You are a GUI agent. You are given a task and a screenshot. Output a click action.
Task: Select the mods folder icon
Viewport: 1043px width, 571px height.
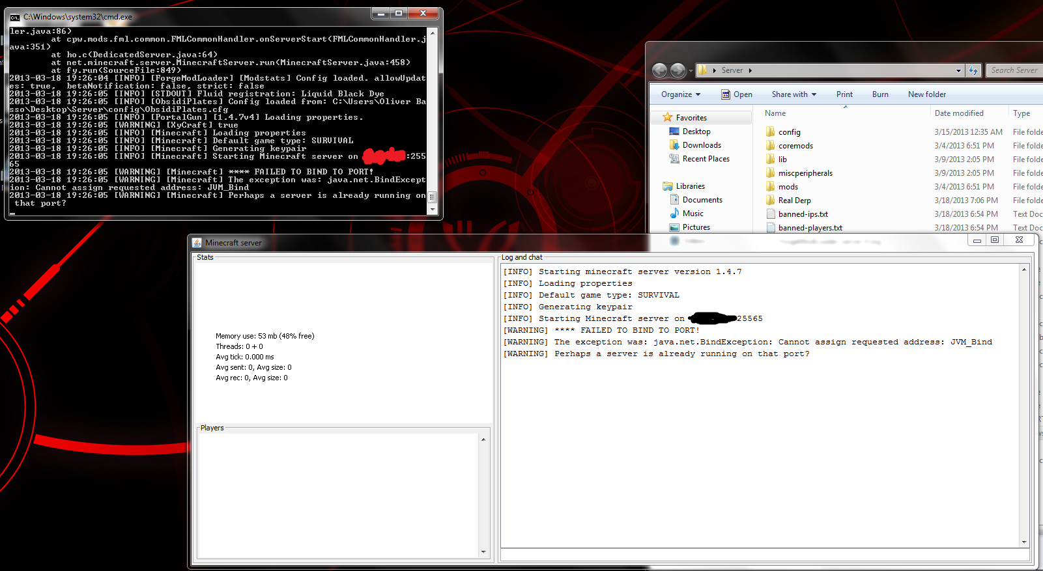pos(771,186)
